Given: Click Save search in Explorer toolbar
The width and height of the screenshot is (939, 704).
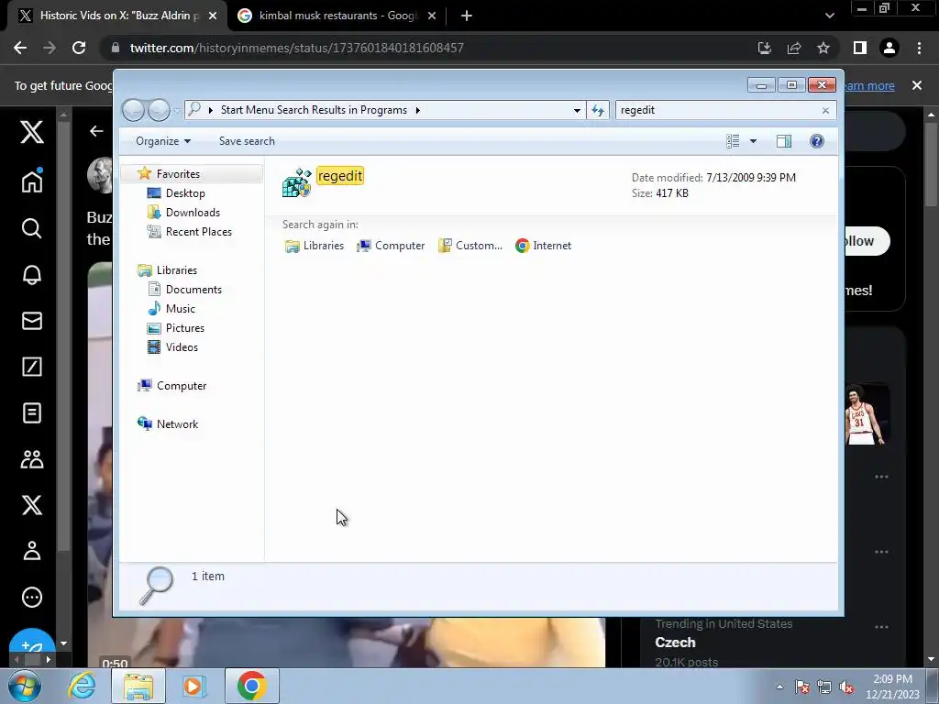Looking at the screenshot, I should coord(247,141).
